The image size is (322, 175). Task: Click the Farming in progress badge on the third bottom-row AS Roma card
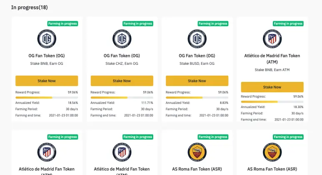click(x=213, y=137)
